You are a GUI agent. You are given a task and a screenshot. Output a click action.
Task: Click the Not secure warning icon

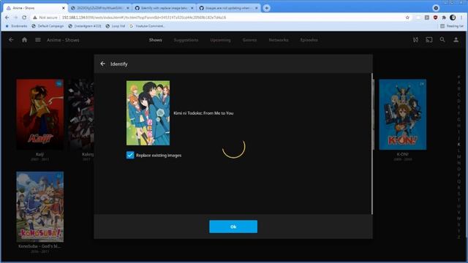[35, 18]
